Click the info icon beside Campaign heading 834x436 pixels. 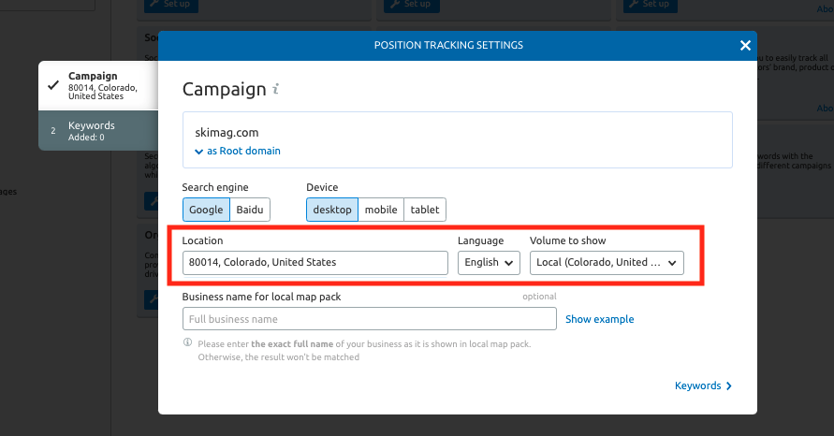pos(275,90)
